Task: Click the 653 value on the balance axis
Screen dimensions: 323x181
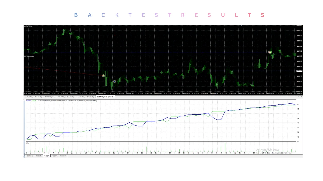Action: coord(298,104)
